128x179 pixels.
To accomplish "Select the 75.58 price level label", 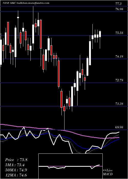I will tap(119, 33).
